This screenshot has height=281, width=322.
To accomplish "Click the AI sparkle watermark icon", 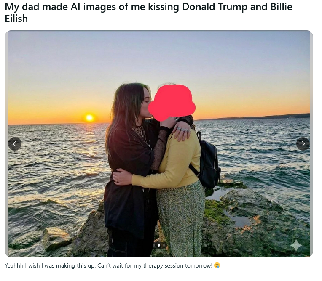I will tap(296, 245).
